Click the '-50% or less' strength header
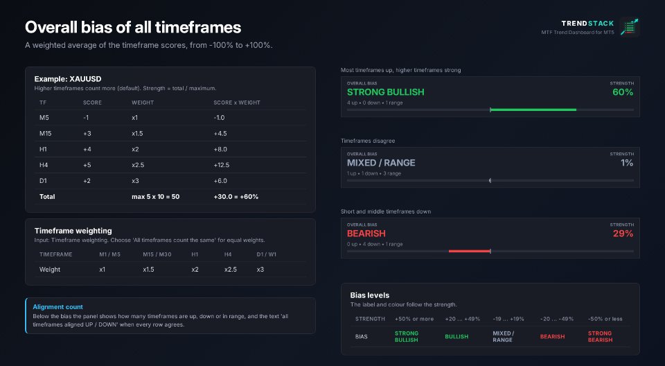 pos(605,319)
